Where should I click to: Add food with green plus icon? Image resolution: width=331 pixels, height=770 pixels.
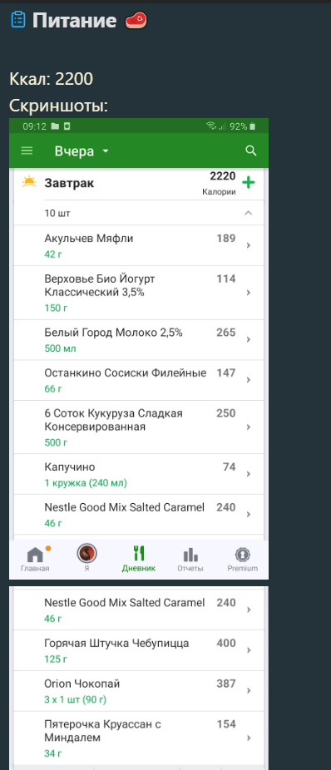pos(249,183)
